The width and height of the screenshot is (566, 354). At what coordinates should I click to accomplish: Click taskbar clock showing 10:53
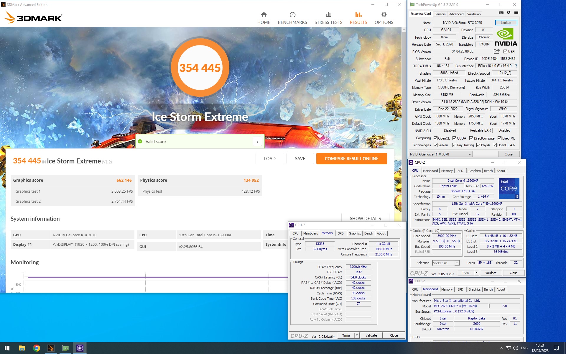[x=540, y=348]
